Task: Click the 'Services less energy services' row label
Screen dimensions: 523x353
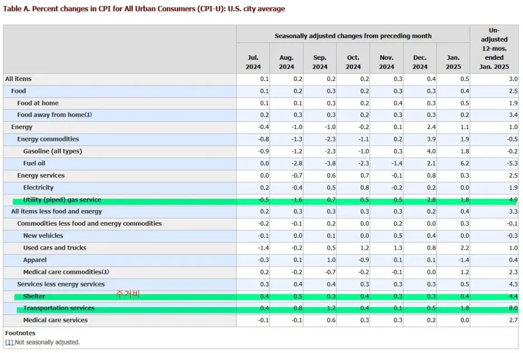Action: (61, 284)
